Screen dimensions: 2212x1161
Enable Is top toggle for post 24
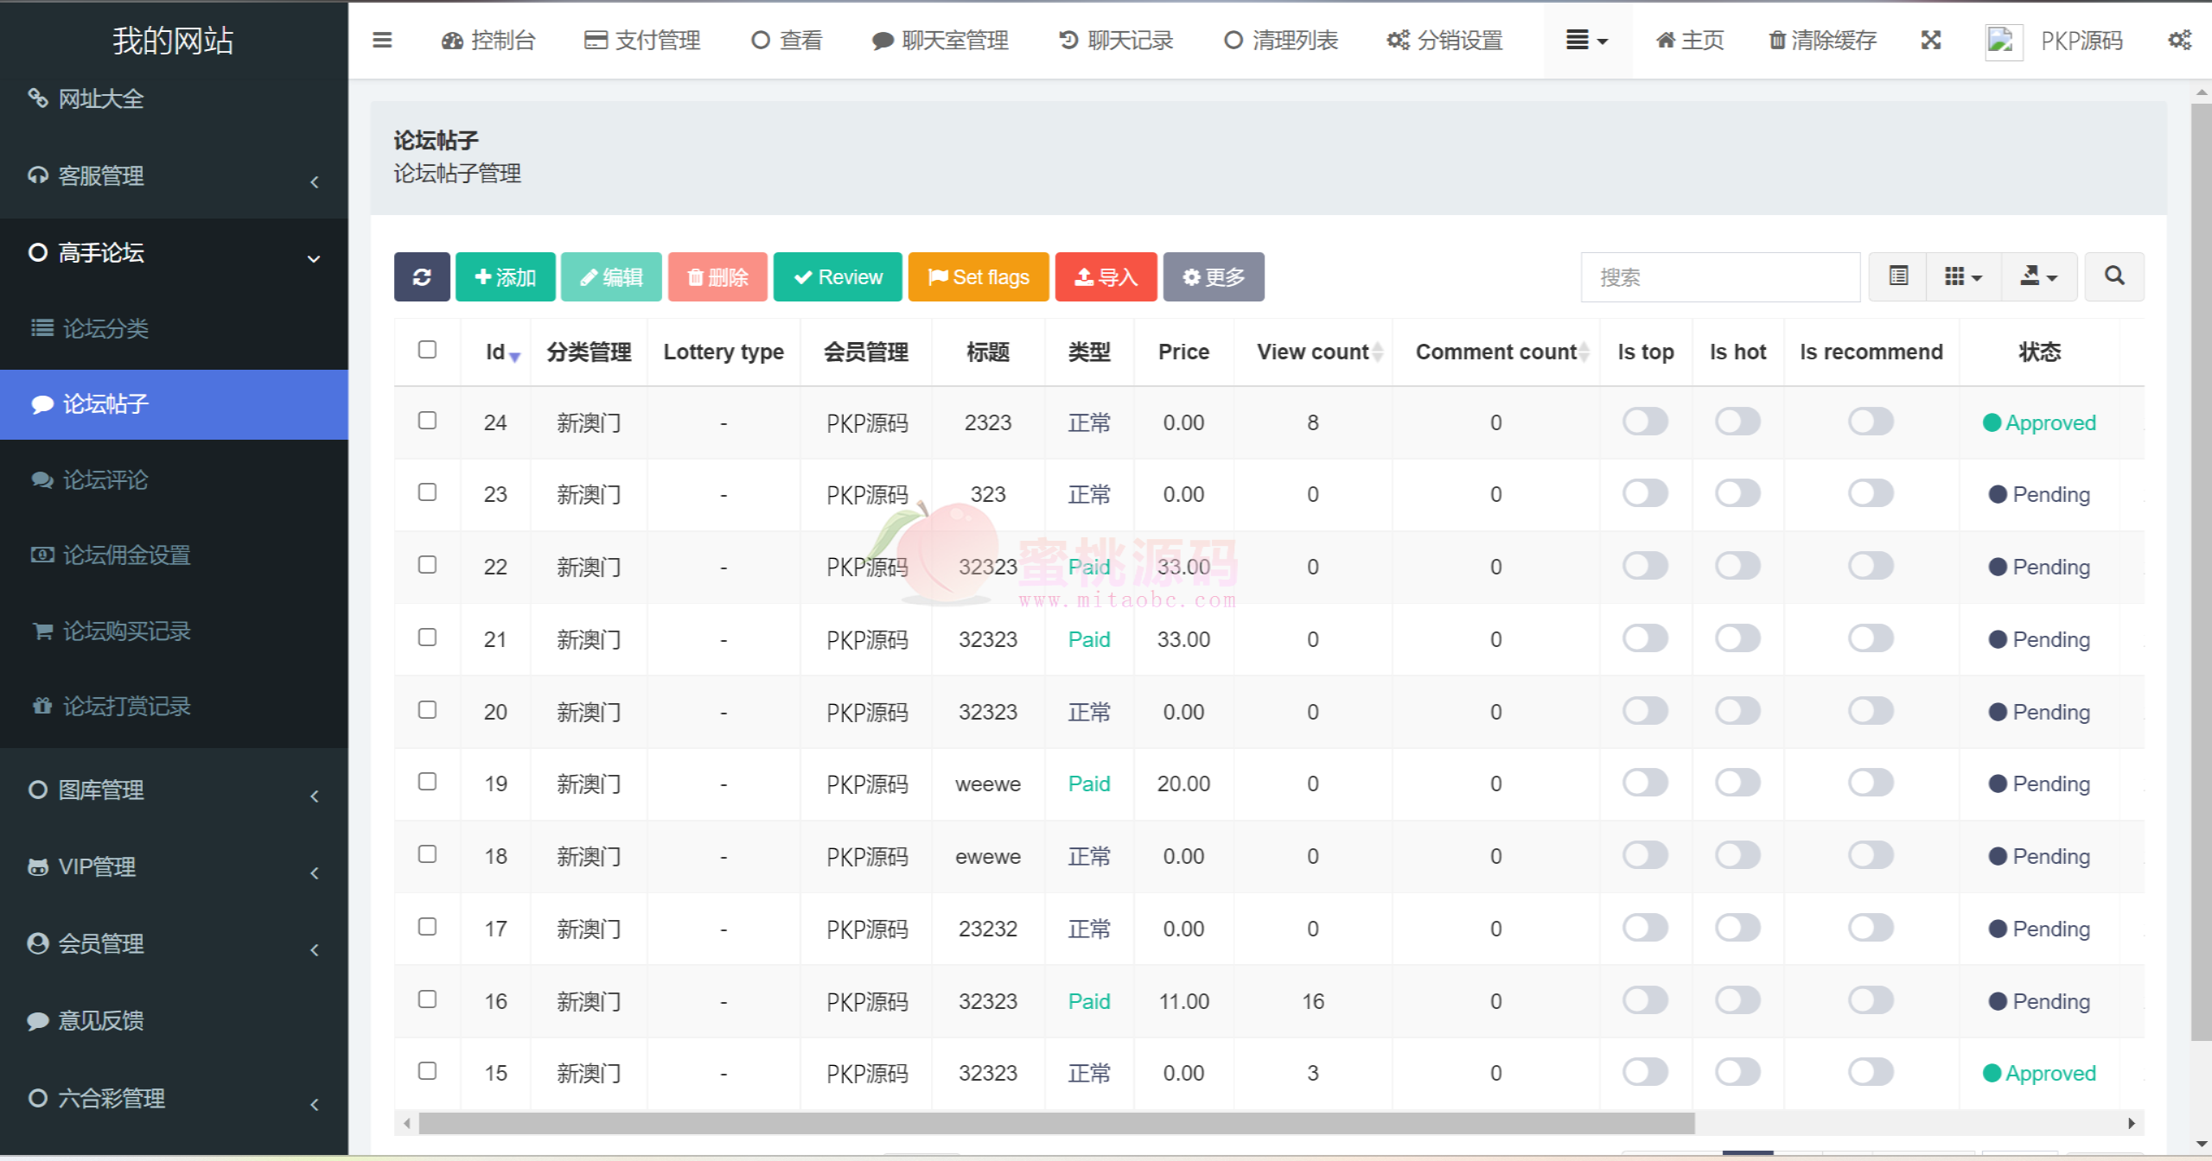tap(1644, 422)
